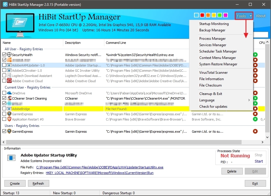Click green running-status icon in CCleaner Smart Cleaning row
Viewport: 271px width, 196px height.
(x=255, y=98)
